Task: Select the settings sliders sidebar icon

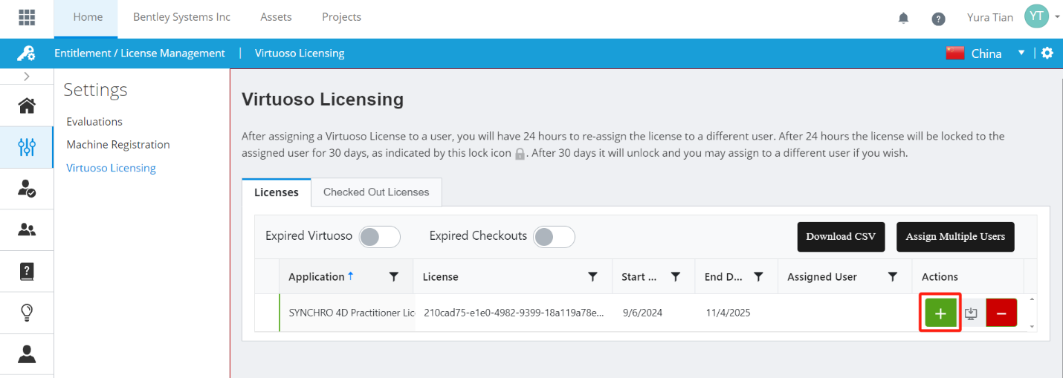Action: [27, 147]
